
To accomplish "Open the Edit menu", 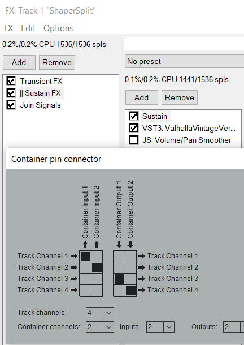I will (28, 28).
